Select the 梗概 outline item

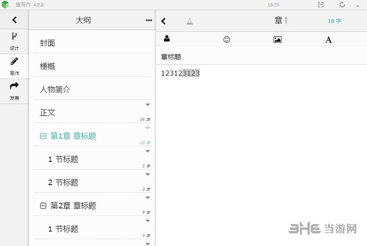(x=93, y=66)
